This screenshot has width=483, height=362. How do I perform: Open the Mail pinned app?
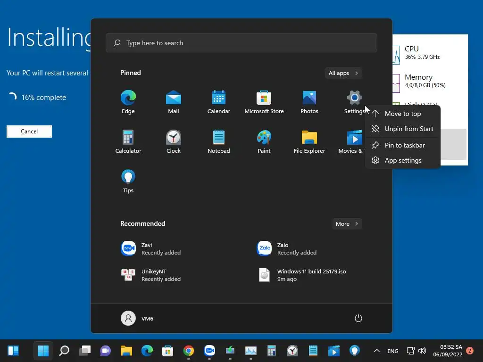174,102
